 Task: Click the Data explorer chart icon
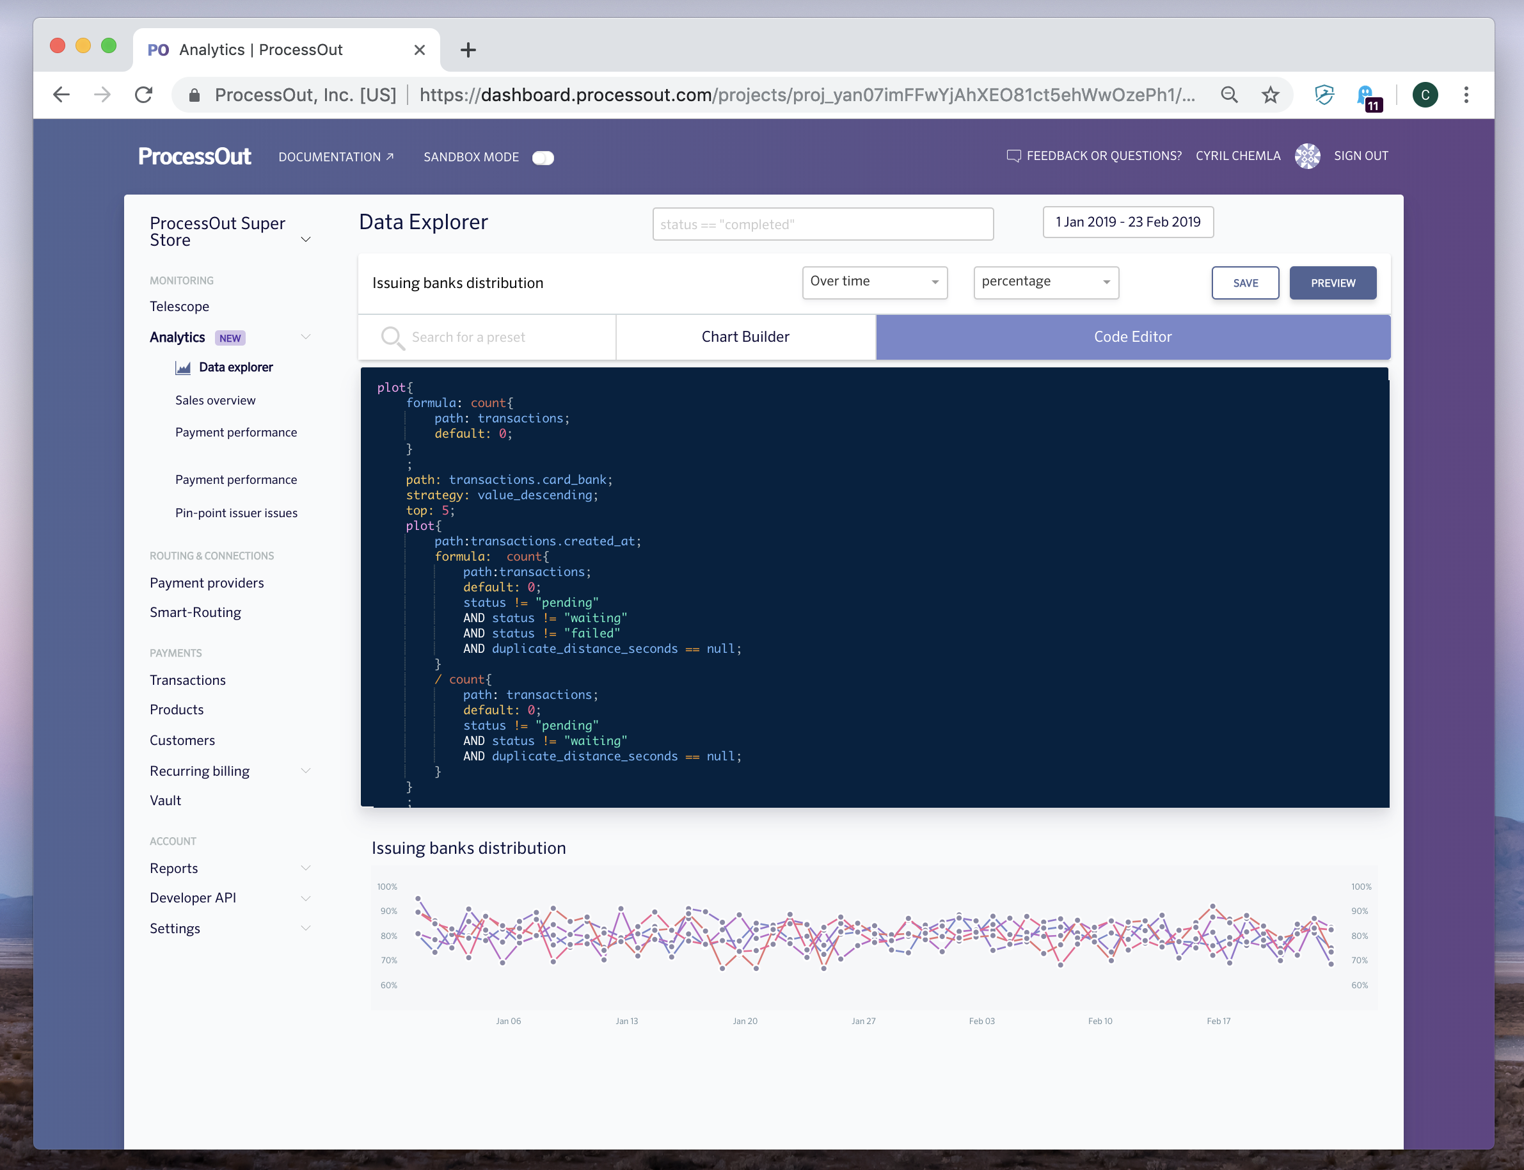pos(183,368)
